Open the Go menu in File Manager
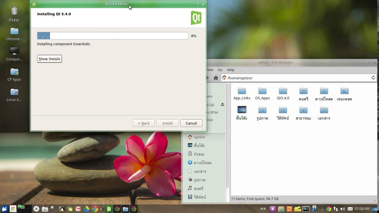Screen dimensions: 379x213 click(220, 70)
